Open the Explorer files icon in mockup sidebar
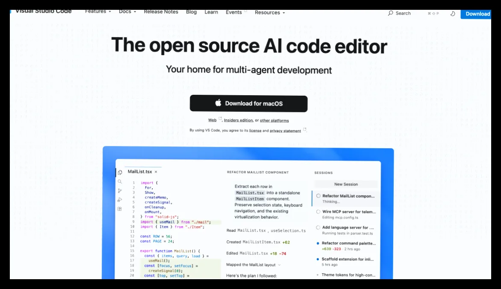Viewport: 501px width, 289px height. tap(120, 172)
